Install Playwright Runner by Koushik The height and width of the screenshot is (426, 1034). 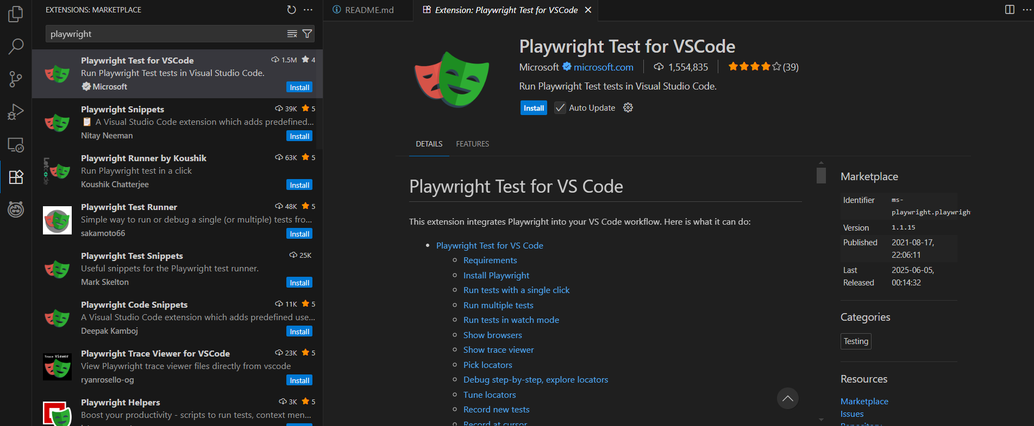(x=299, y=185)
